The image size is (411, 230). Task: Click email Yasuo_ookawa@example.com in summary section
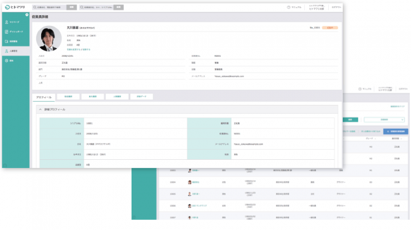tap(229, 76)
